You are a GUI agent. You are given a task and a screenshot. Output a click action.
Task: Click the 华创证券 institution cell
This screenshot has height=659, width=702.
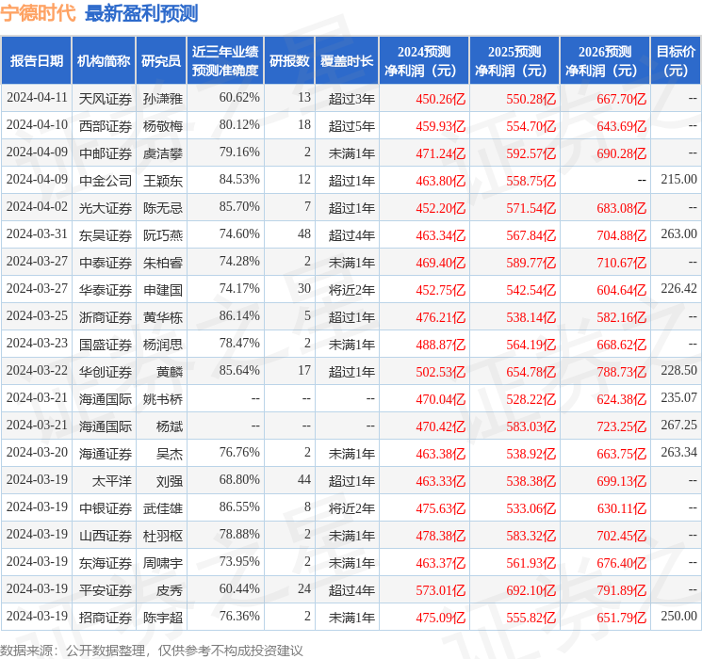106,371
